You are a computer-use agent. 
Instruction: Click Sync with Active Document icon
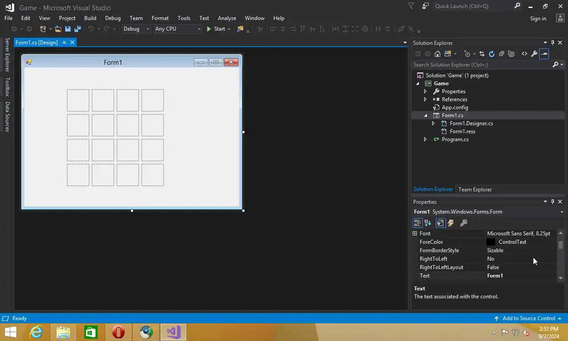click(x=482, y=54)
